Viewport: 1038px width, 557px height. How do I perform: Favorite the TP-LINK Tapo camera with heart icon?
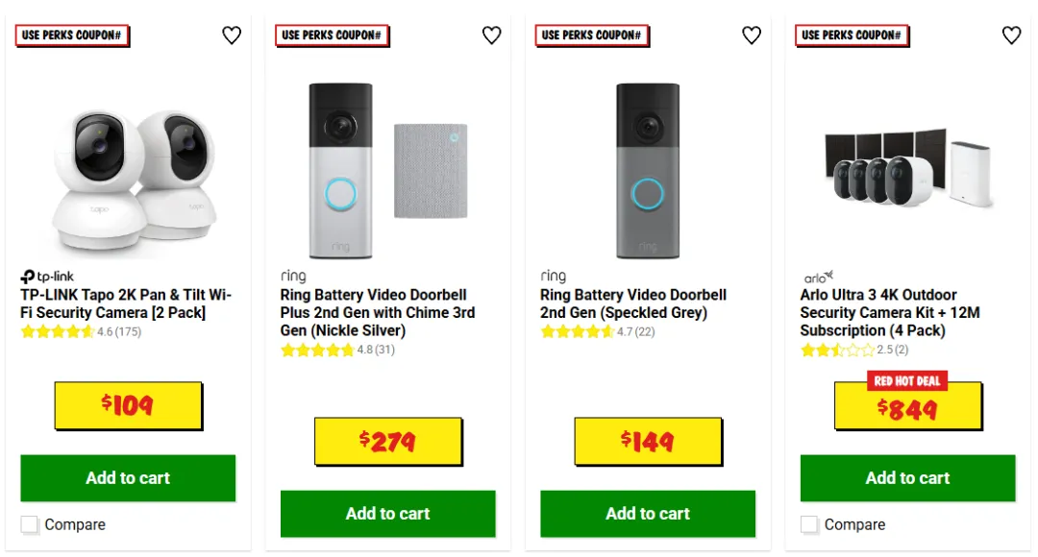click(231, 36)
